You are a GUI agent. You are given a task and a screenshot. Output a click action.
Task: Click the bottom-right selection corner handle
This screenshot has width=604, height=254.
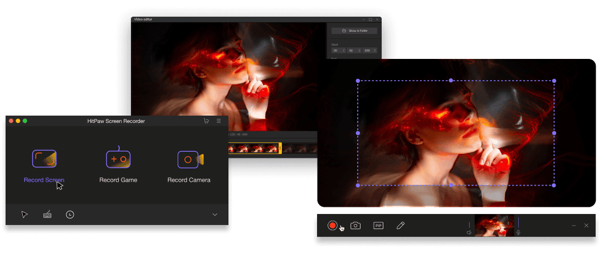[x=554, y=185]
